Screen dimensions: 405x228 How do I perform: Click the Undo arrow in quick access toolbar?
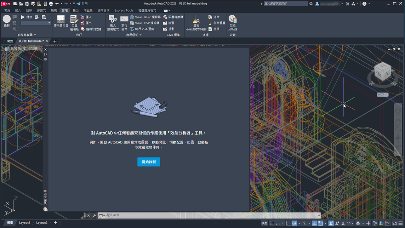(x=57, y=4)
